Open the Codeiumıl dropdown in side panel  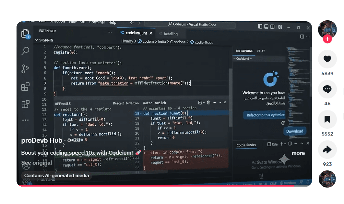pyautogui.click(x=243, y=58)
